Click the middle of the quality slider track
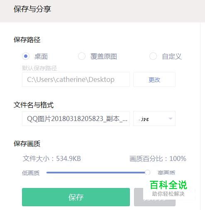Screen dimensions: 205x210 [97, 173]
